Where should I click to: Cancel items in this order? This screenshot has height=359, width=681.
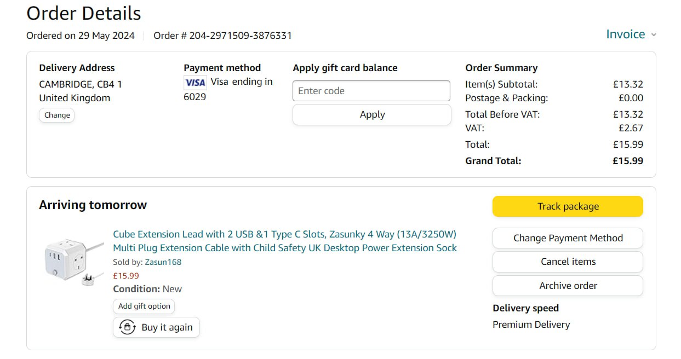[x=568, y=262]
